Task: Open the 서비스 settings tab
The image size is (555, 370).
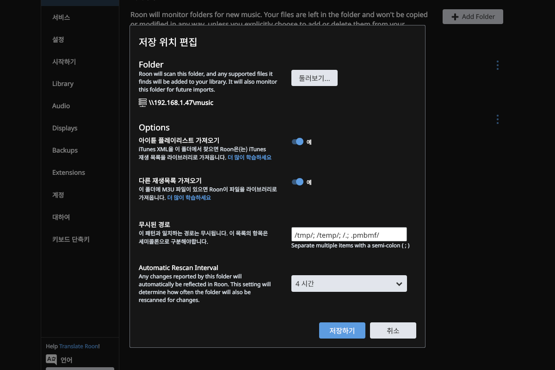Action: pos(61,17)
